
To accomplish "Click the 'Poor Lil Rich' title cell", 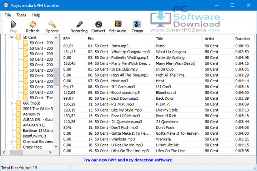I will [166, 116].
